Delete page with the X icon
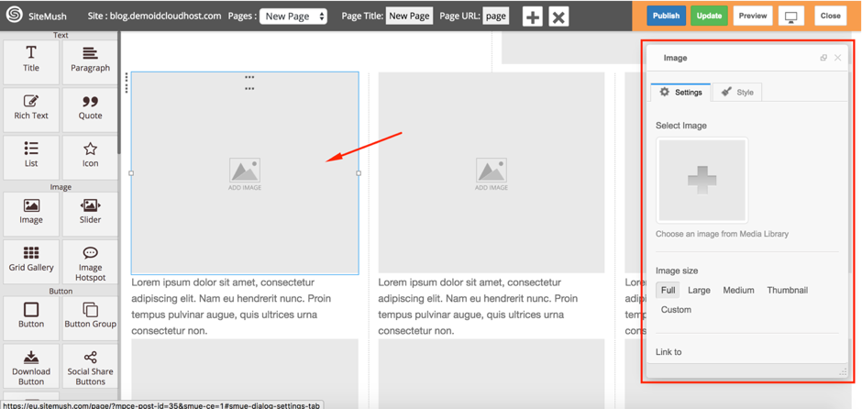 click(x=558, y=17)
